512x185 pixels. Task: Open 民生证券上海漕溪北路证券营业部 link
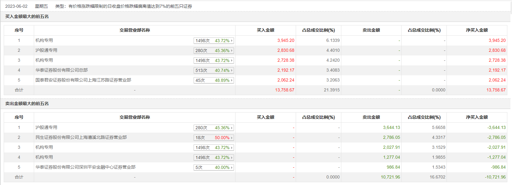coord(81,137)
